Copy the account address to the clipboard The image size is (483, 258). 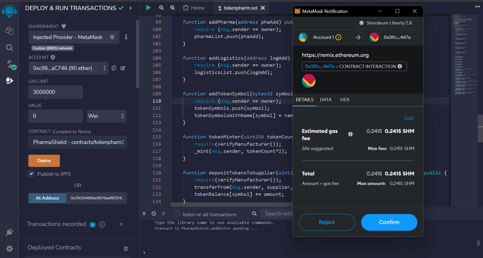tap(114, 68)
